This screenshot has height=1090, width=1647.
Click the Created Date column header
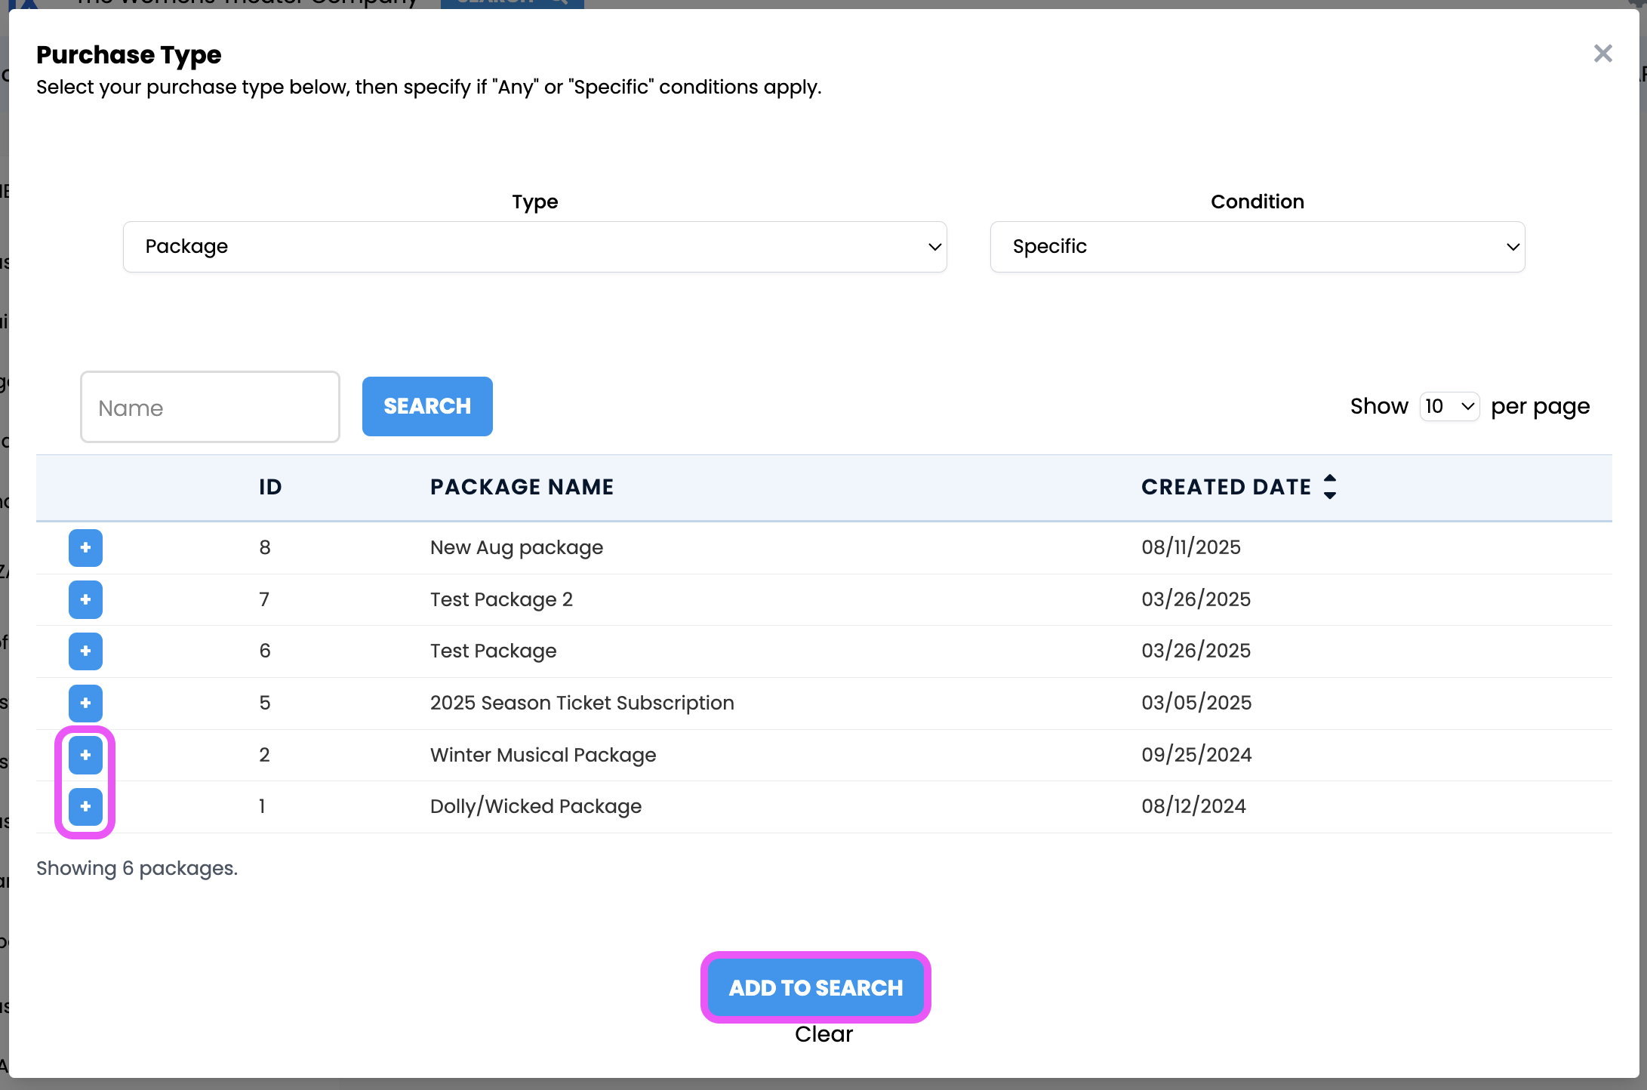pos(1226,487)
